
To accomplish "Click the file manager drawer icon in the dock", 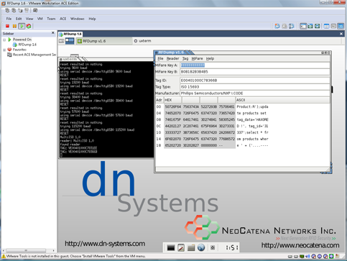I will tap(191, 247).
